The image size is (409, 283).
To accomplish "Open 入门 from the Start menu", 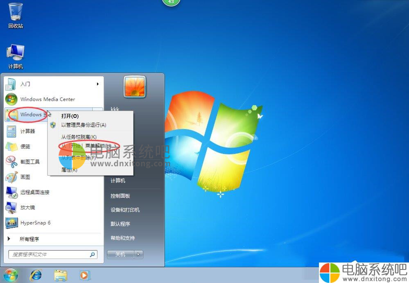I will point(54,84).
